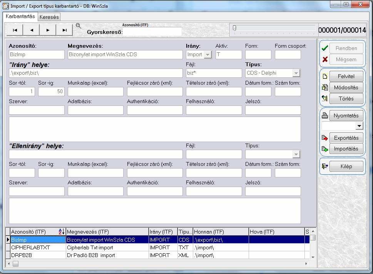Select the DRPB2B row
Screen dimensions: 373x274
(157, 255)
